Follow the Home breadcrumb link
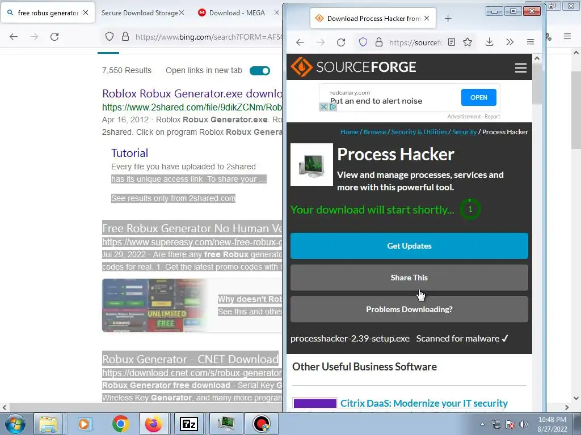The width and height of the screenshot is (581, 435). pos(349,131)
